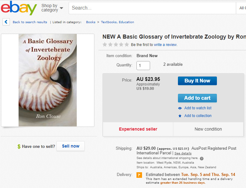Click the book cover thumbnail
246x188 pixels.
pos(48,80)
